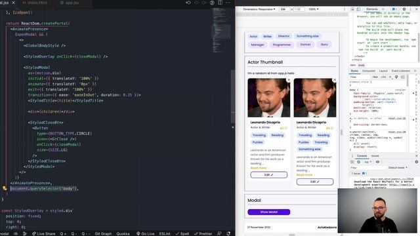Open editor more actions ellipsis
Screen dimensions: 420x236
click(228, 3)
